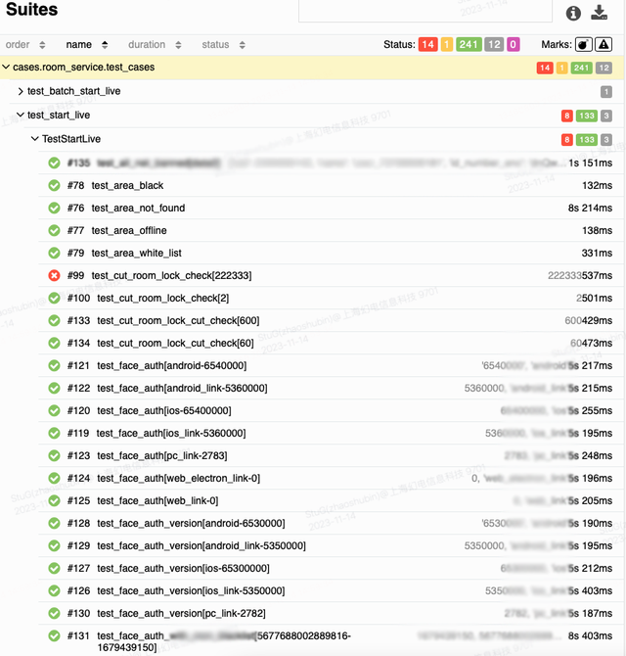Open failed test #99 test_cut_room_lock_check[222333]

click(x=331, y=276)
